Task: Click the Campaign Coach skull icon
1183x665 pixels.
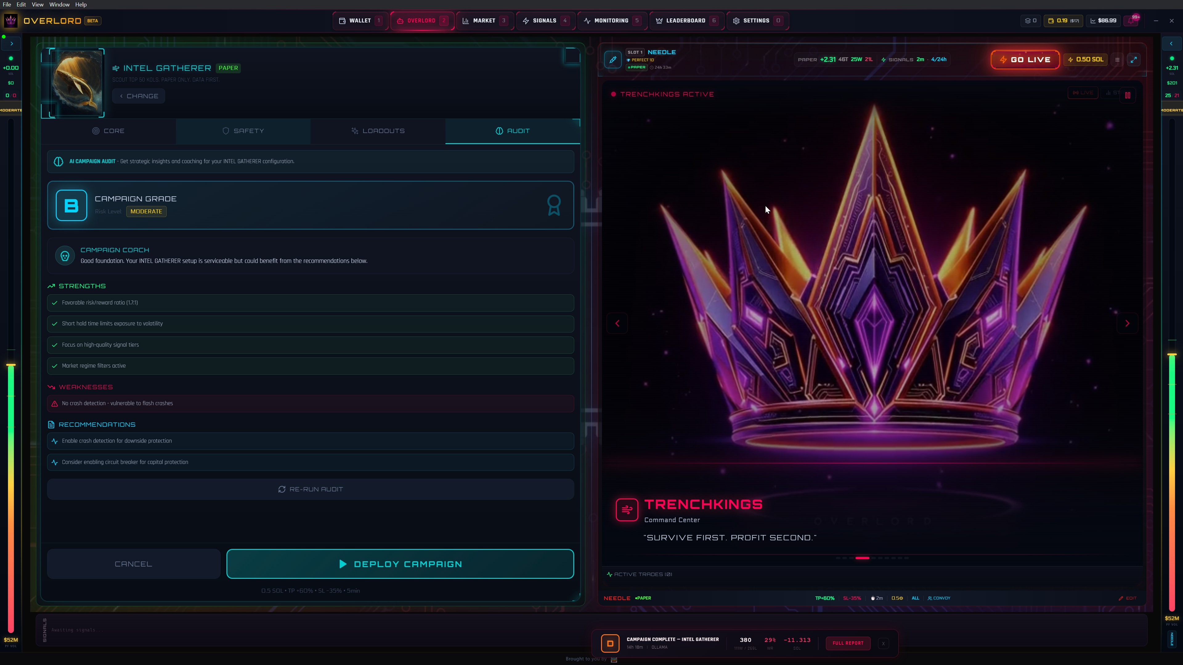Action: [x=65, y=256]
